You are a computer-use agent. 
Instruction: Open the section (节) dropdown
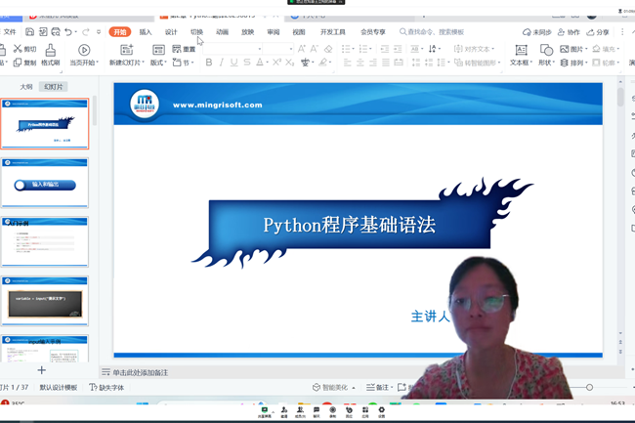[x=183, y=63]
